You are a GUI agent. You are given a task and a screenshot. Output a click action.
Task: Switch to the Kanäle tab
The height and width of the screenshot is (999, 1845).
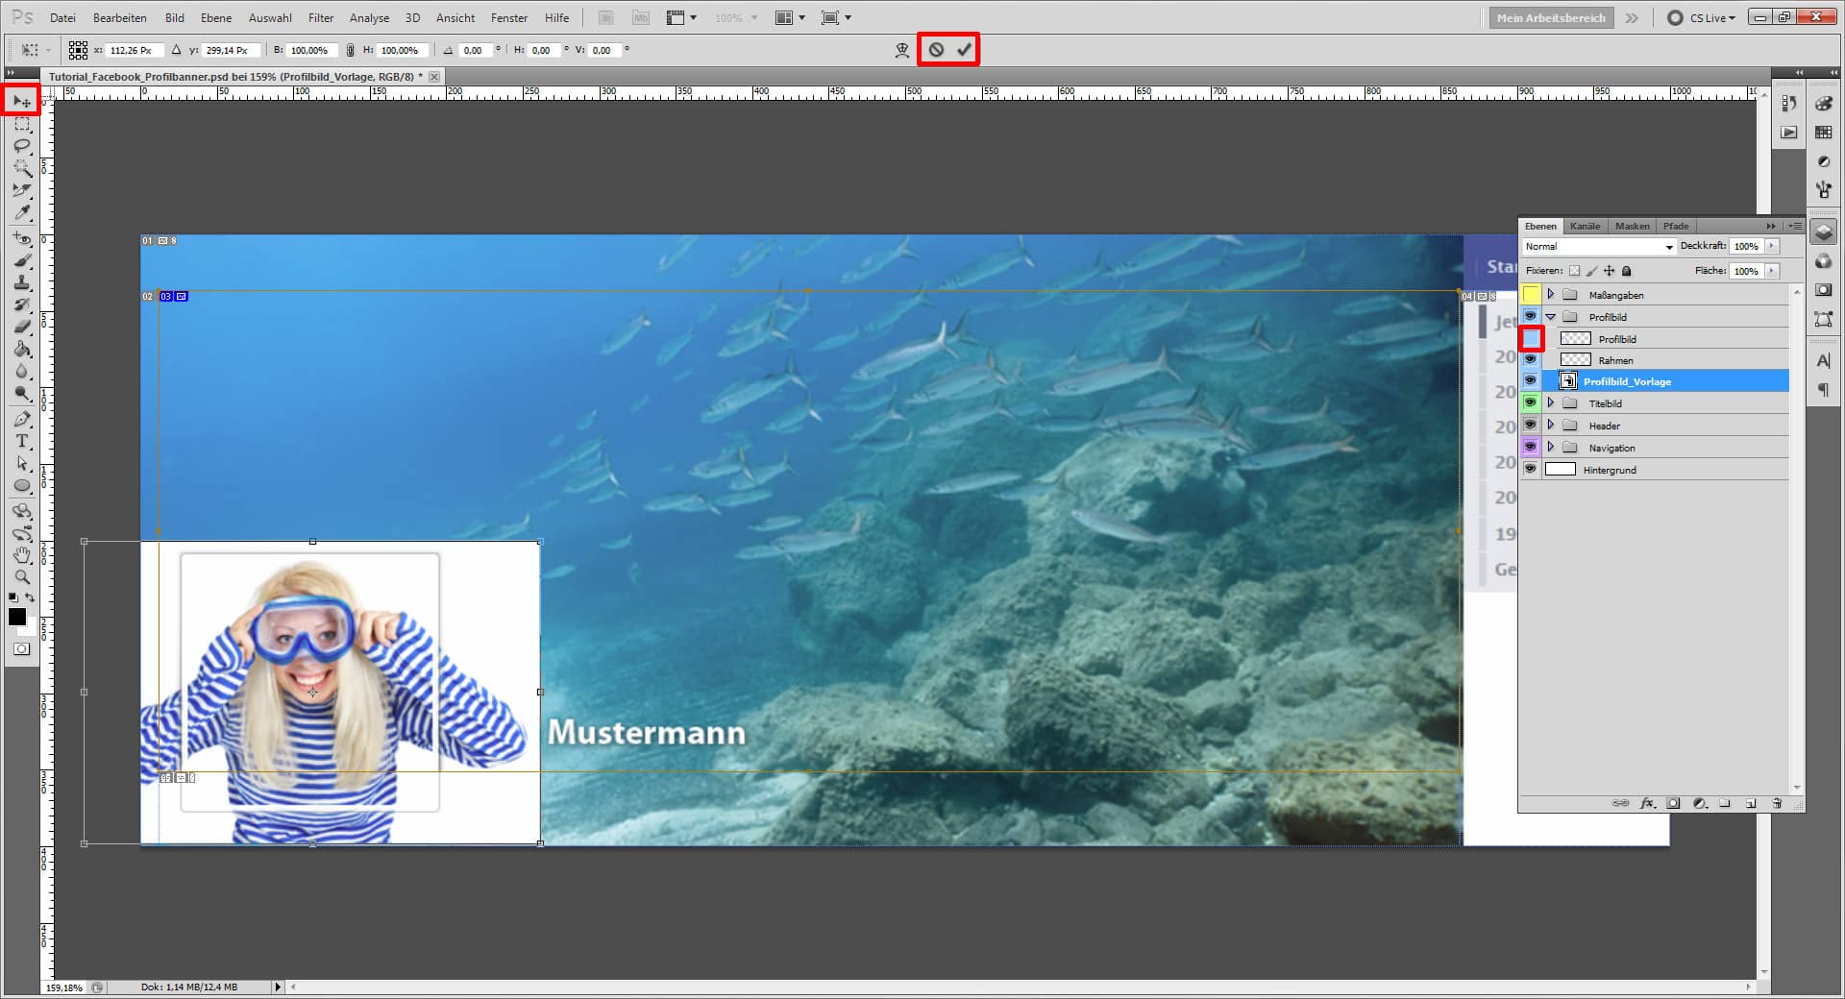click(1585, 226)
